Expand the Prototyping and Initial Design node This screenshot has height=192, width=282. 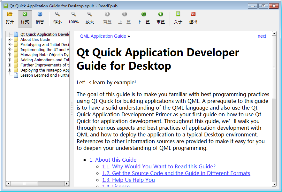9,44
